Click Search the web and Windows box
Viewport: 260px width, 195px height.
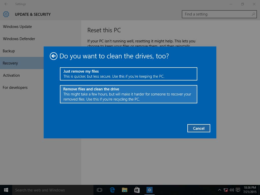click(53, 190)
